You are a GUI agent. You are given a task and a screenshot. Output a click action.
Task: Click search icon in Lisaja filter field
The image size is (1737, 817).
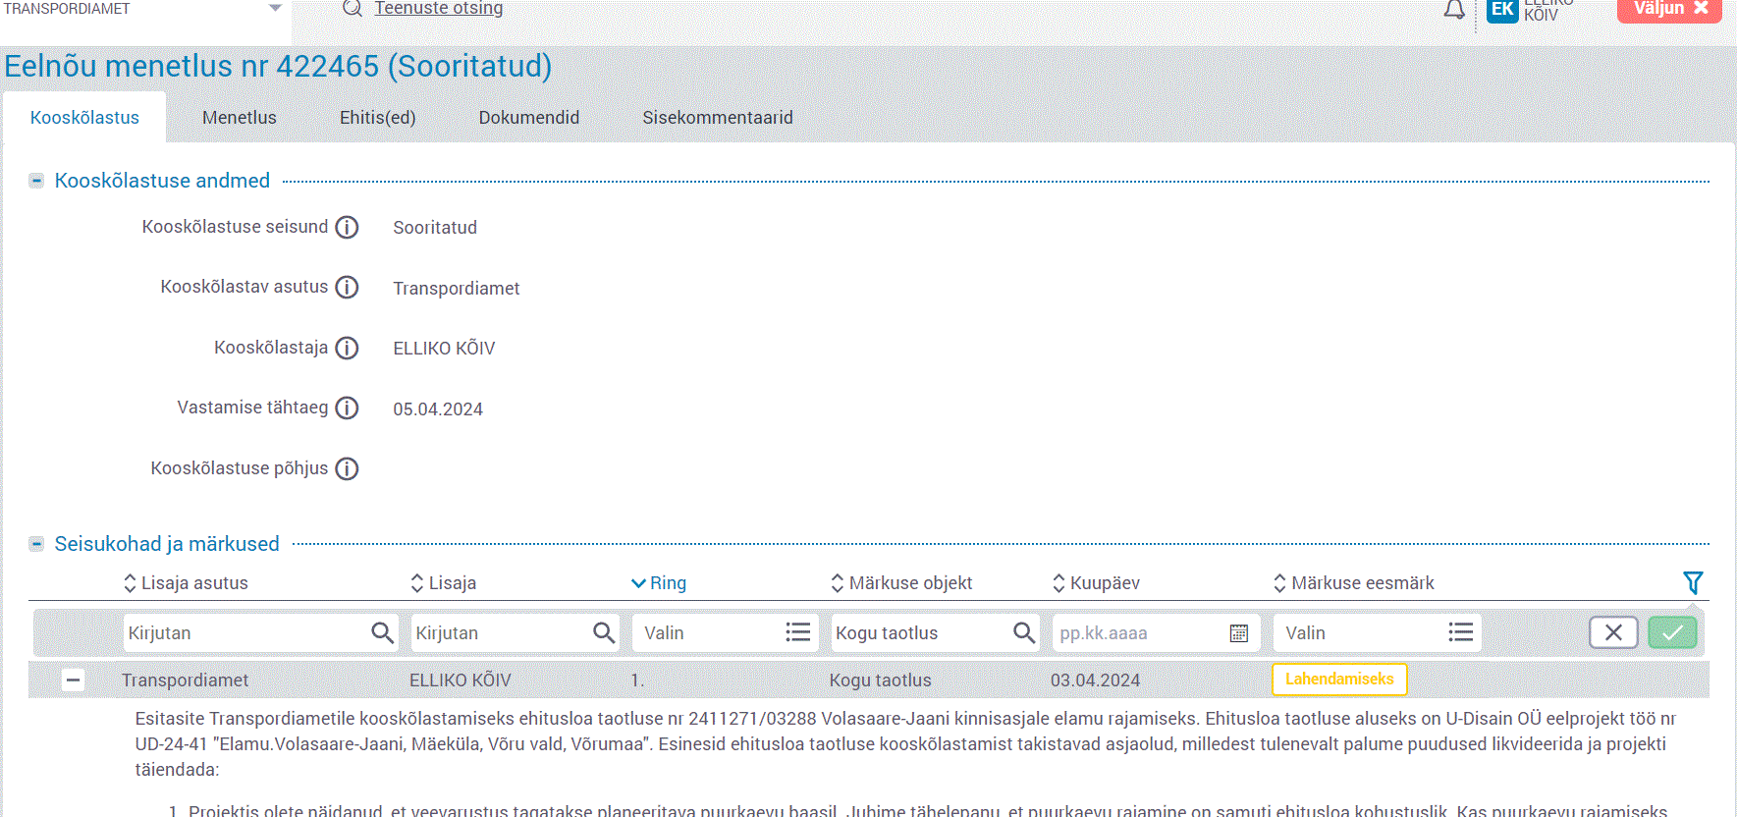604,633
